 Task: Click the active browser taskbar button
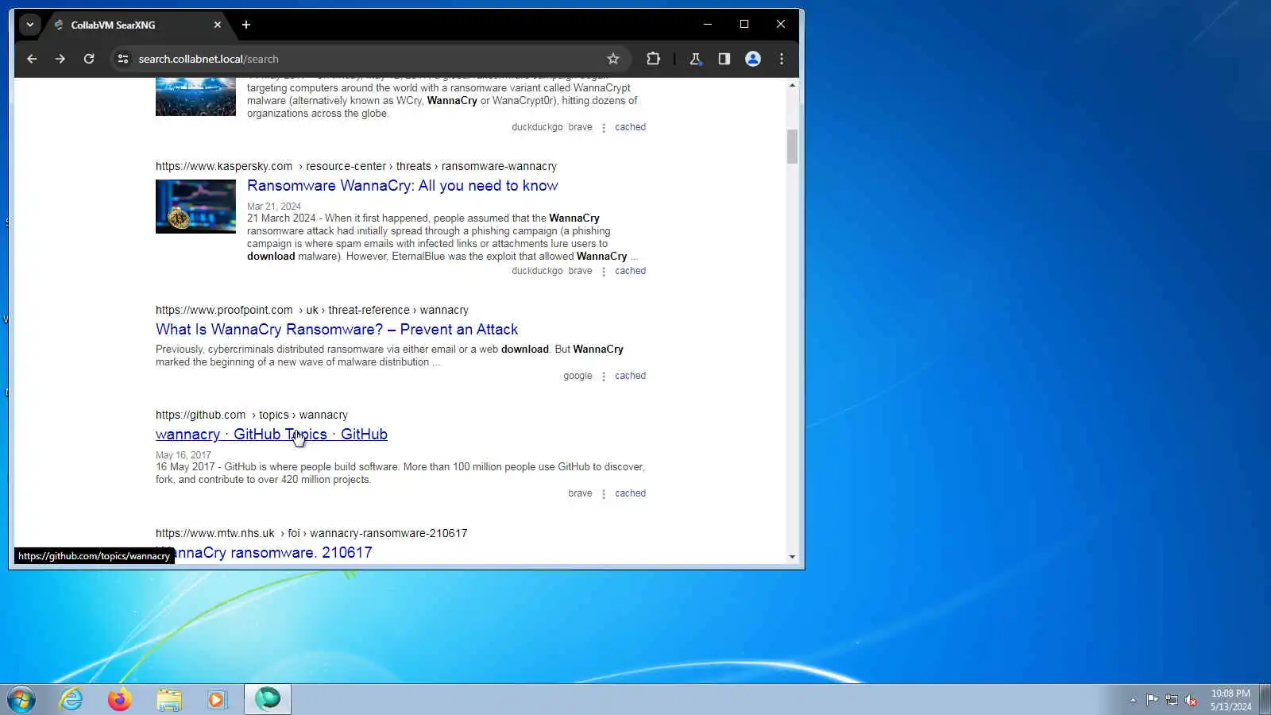point(268,700)
